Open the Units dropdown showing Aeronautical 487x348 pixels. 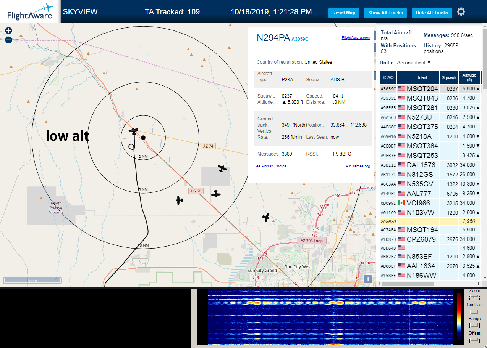point(414,63)
